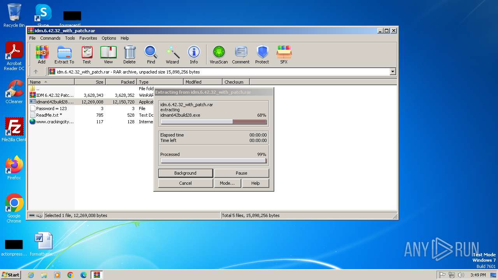Sort by the Size column header
498x280 pixels.
point(90,82)
